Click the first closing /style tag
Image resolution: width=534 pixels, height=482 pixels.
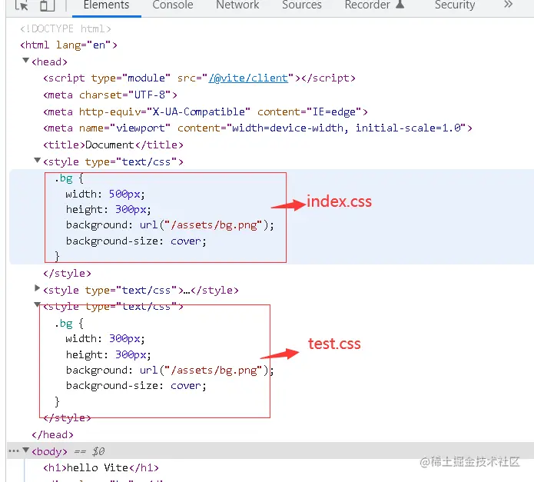[67, 273]
